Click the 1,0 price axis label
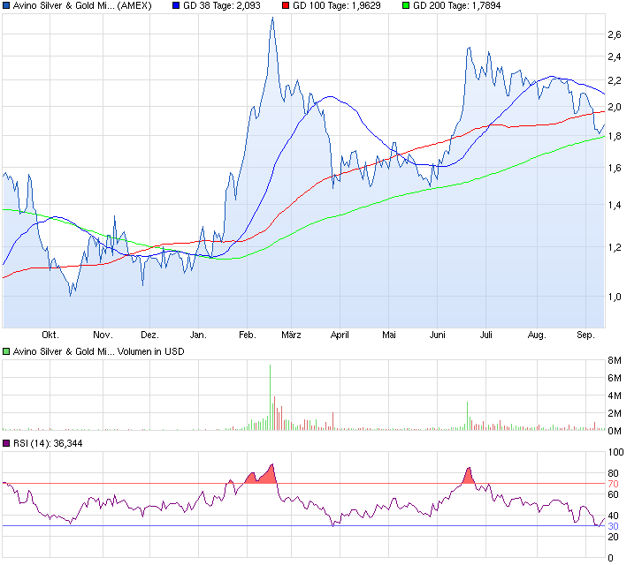This screenshot has height=565, width=642. click(614, 298)
